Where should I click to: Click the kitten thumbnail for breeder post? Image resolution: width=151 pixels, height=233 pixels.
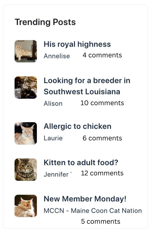point(26,87)
